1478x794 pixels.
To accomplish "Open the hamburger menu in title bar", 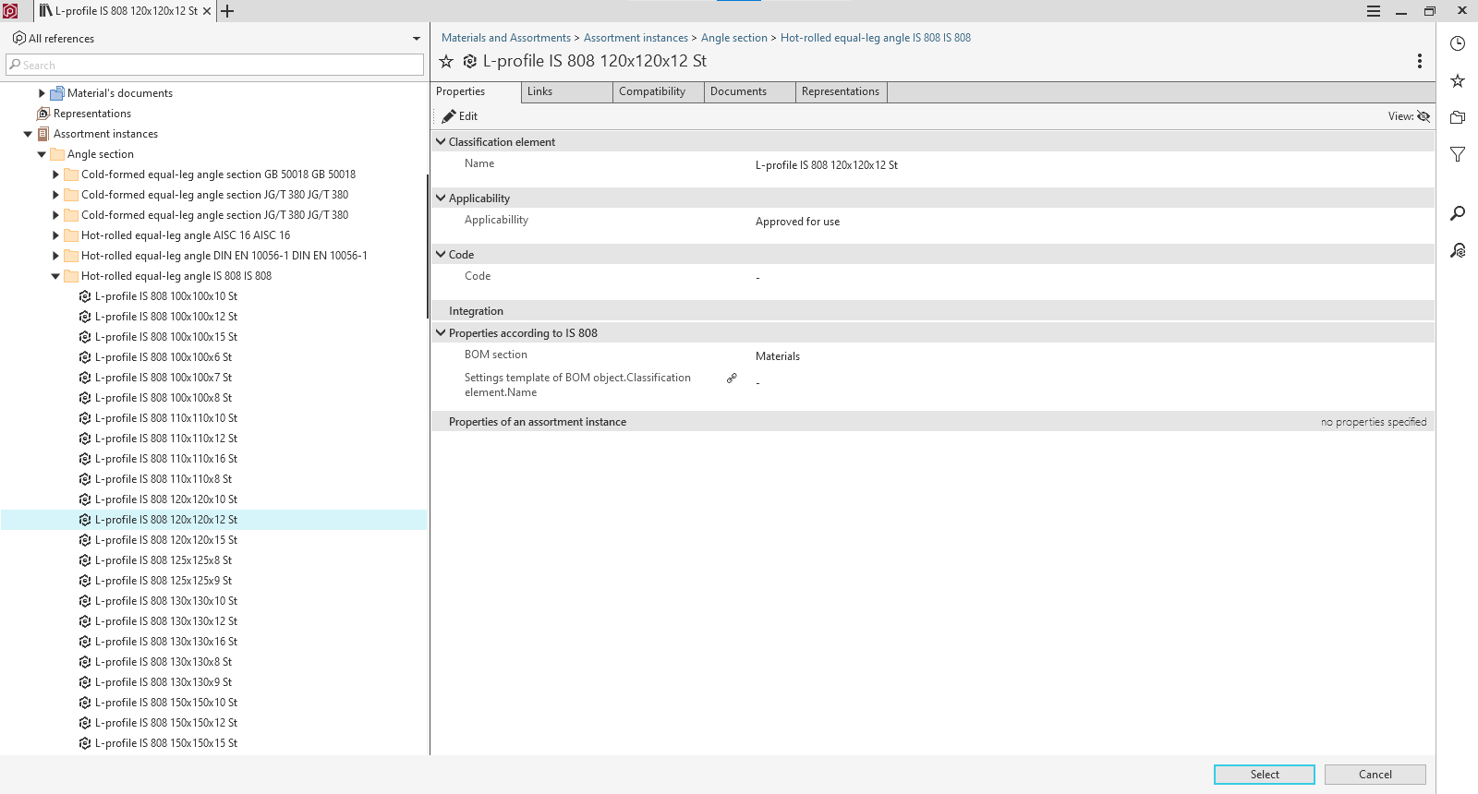I will pyautogui.click(x=1374, y=11).
